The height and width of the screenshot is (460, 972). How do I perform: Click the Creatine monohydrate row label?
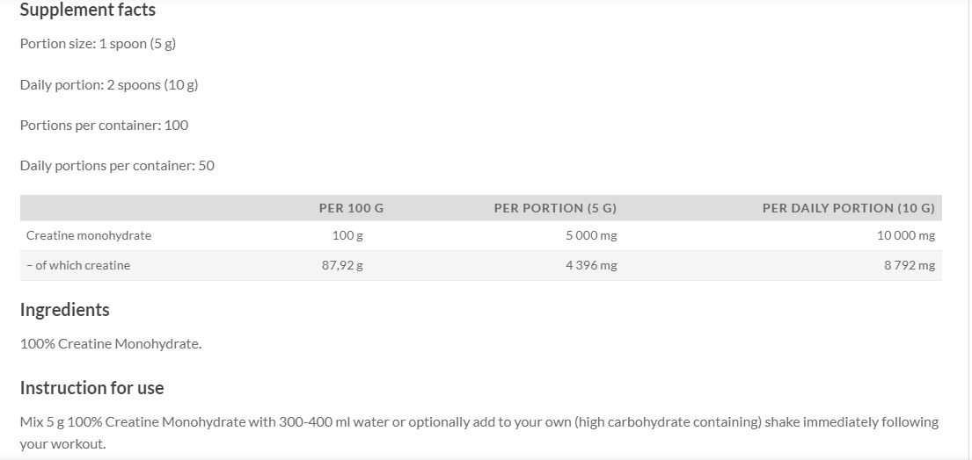89,235
